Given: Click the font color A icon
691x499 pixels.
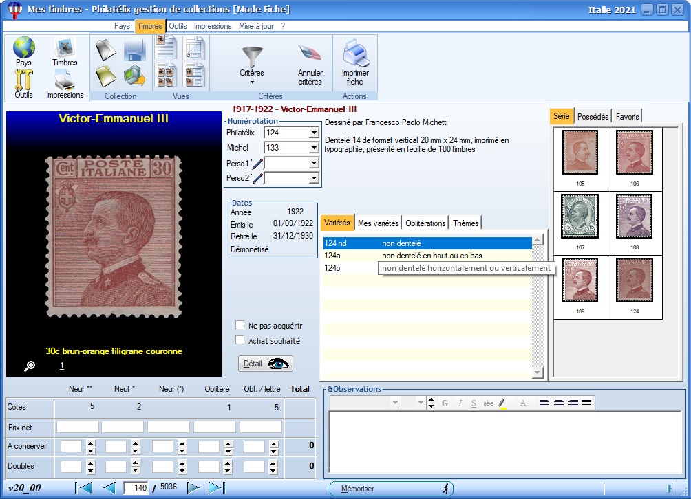Looking at the screenshot, I should (522, 403).
